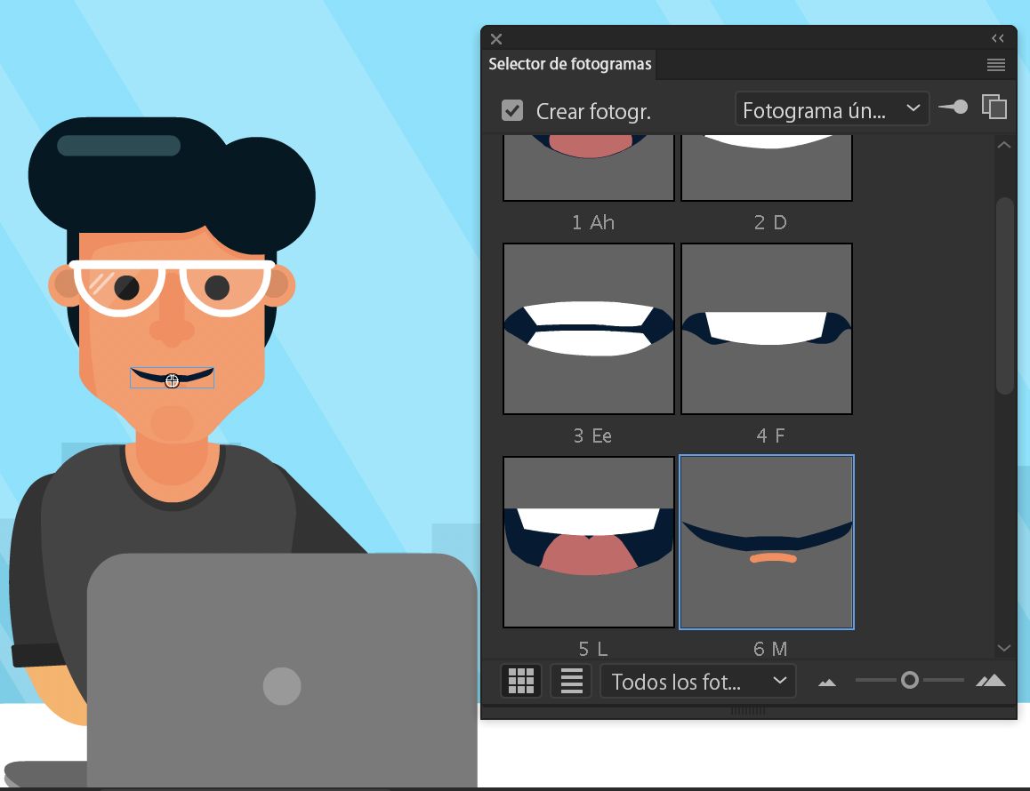The image size is (1030, 791).
Task: Switch to the Selector de fotogramas tab
Action: (x=569, y=64)
